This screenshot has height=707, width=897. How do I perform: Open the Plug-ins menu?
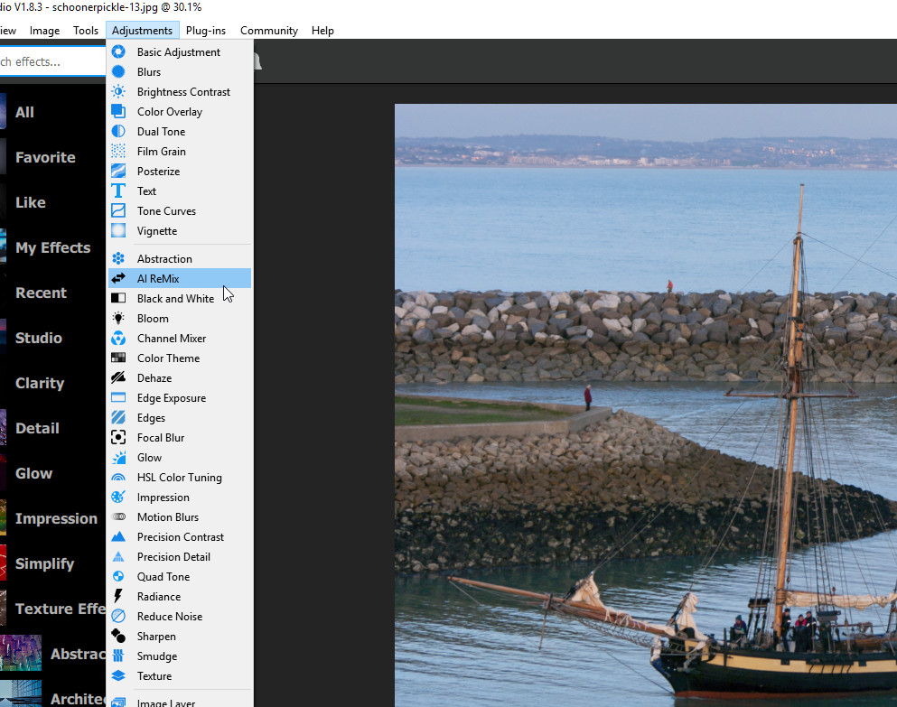pos(206,31)
